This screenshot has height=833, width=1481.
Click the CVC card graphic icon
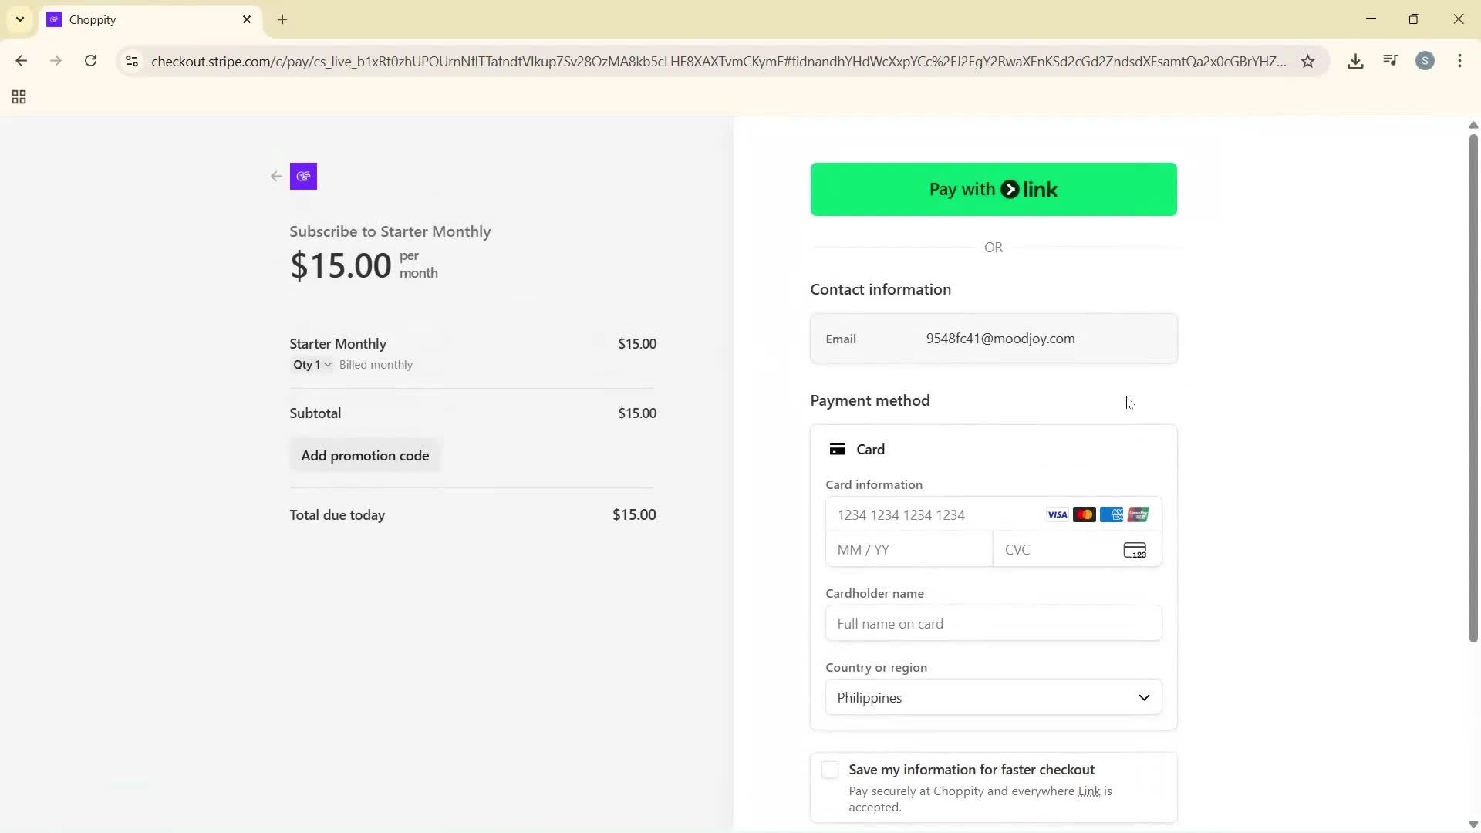point(1135,550)
